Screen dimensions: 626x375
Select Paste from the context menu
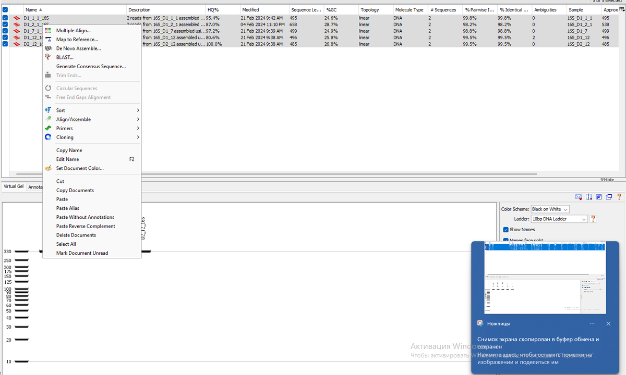(92, 199)
